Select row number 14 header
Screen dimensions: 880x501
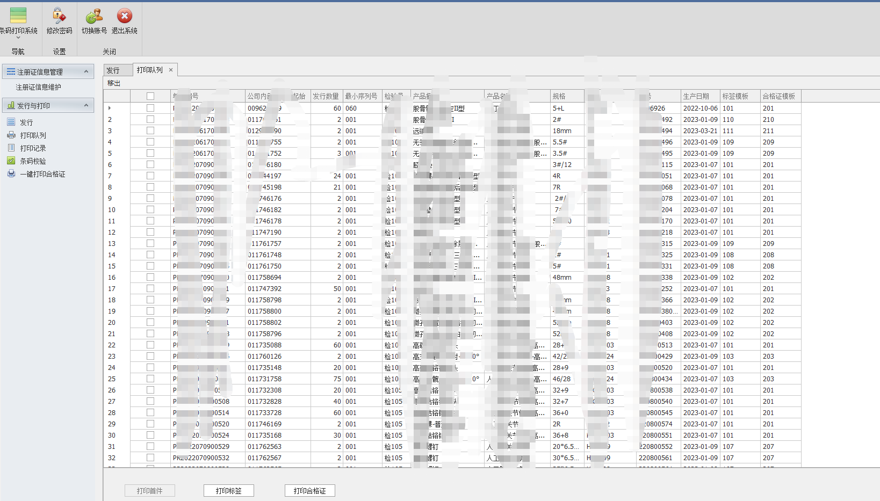tap(117, 255)
